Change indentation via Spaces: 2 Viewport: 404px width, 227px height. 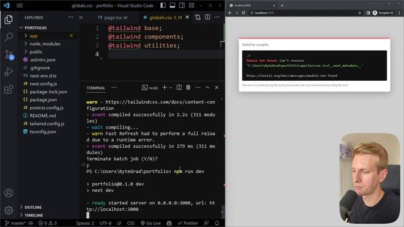[x=85, y=223]
